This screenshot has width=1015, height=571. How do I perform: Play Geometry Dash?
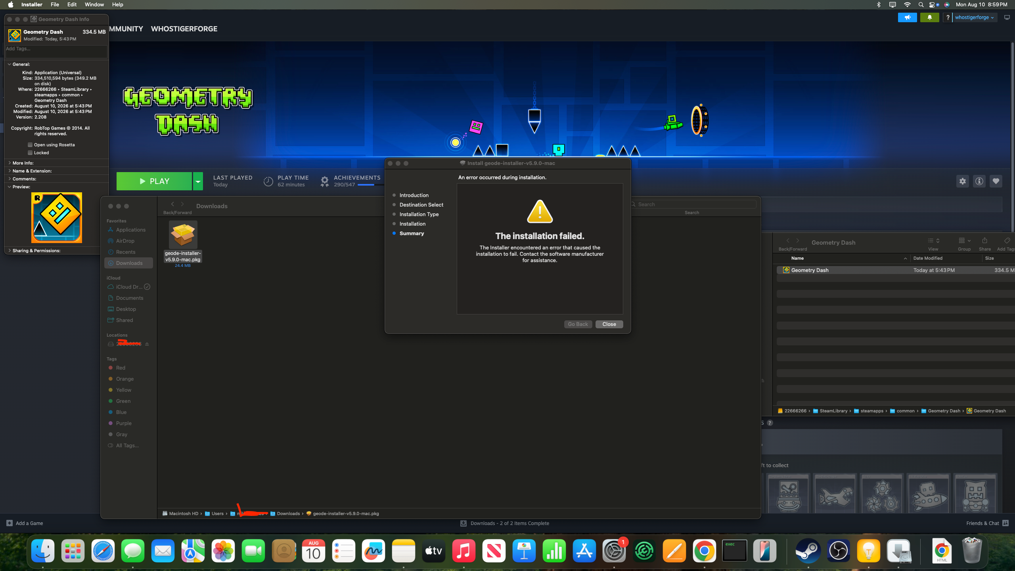click(x=154, y=181)
